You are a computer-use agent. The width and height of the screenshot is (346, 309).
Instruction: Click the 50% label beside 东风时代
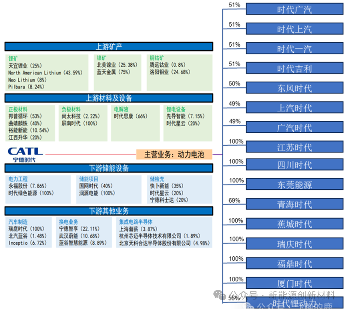point(234,84)
